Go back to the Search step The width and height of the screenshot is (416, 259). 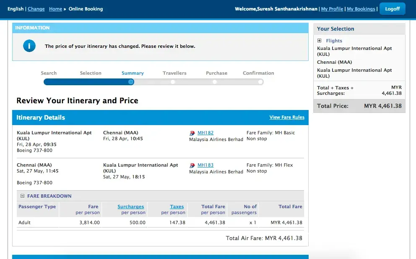[49, 73]
